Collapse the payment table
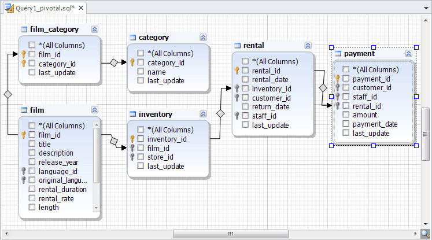Viewport: 432px width, 240px height. (408, 53)
